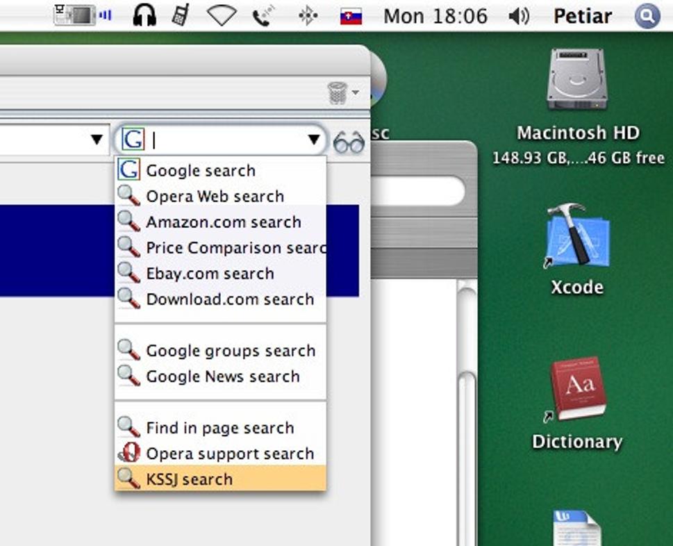The width and height of the screenshot is (673, 546).
Task: Select Opera support search
Action: (220, 454)
